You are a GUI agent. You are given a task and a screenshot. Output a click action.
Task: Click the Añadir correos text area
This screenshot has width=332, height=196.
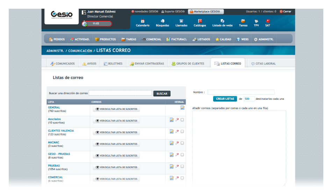coord(239,148)
